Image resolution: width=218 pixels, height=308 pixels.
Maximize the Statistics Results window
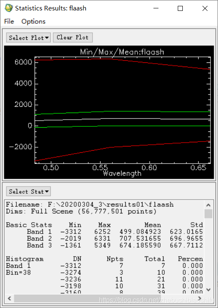(180, 8)
